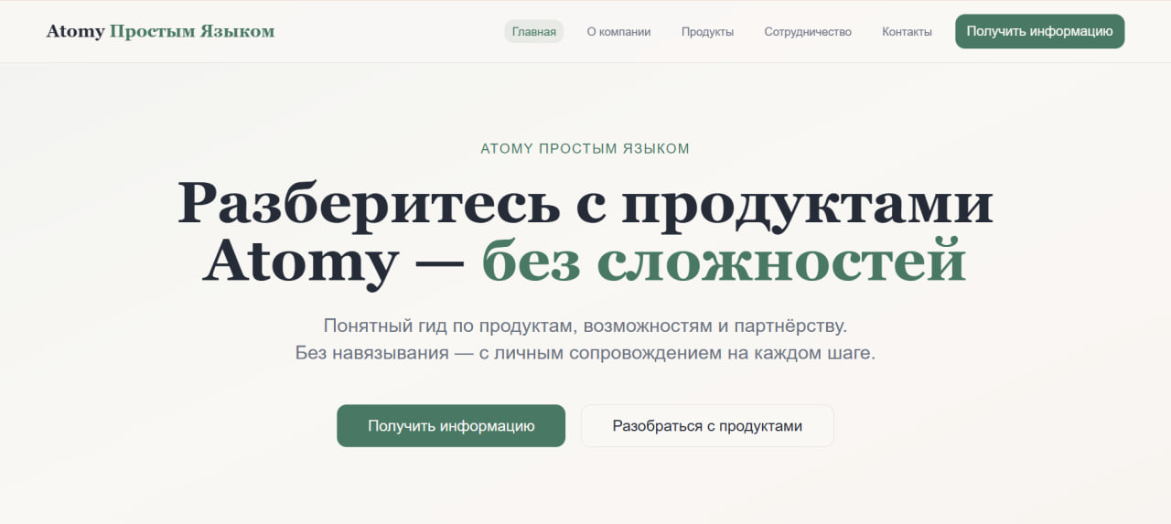Click the subtitle line Без навязывания

pos(585,353)
